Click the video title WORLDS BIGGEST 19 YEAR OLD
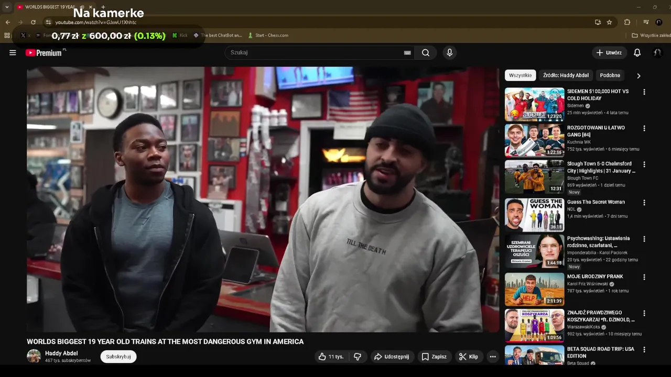671x377 pixels. (x=165, y=341)
